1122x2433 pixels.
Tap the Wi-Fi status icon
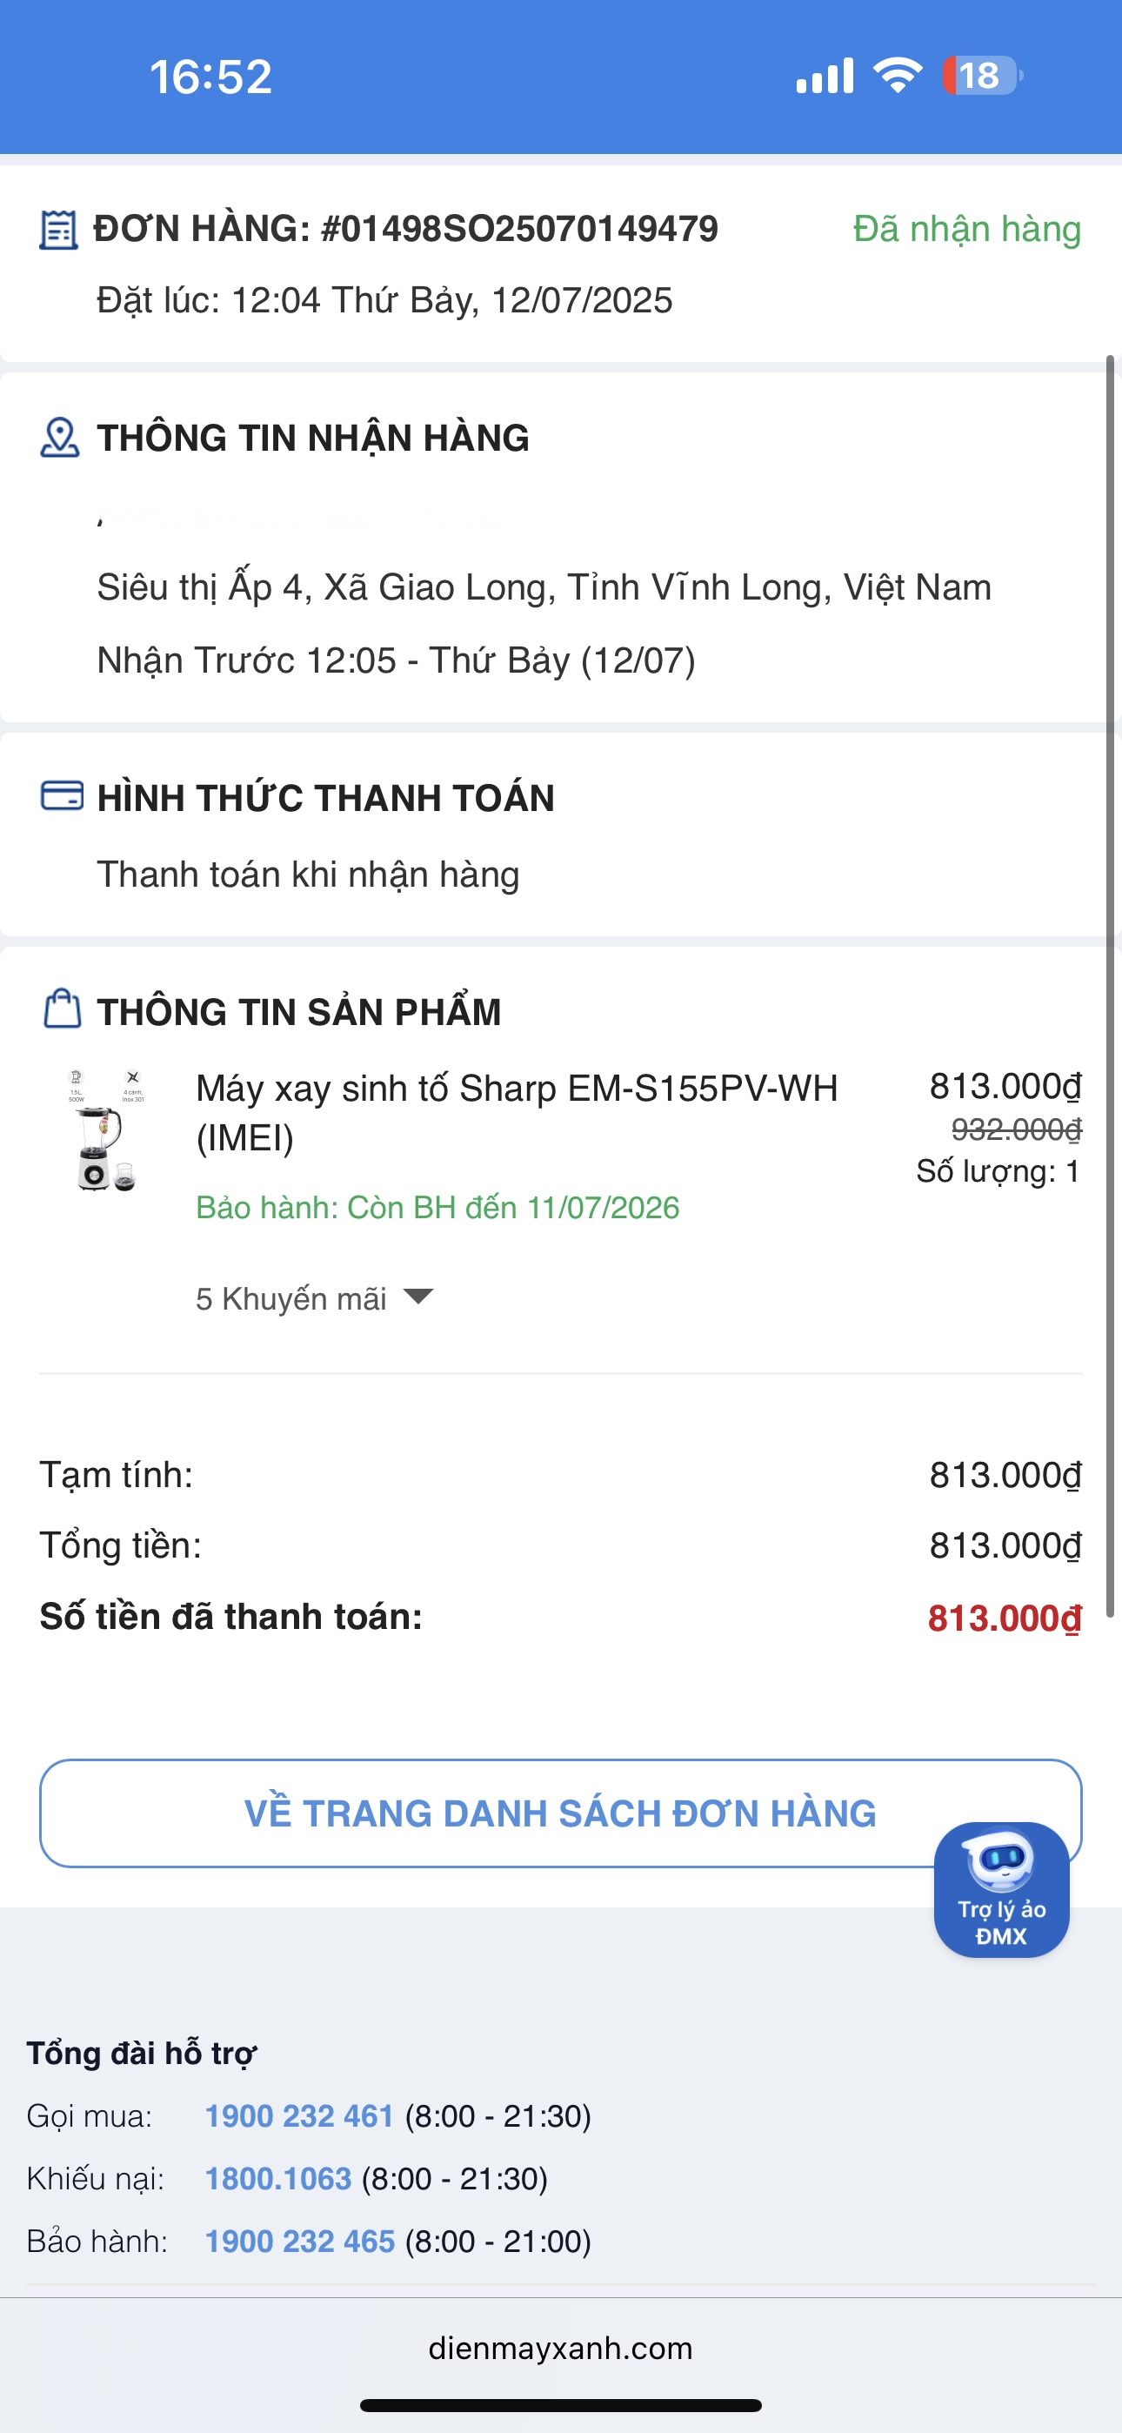(x=898, y=76)
